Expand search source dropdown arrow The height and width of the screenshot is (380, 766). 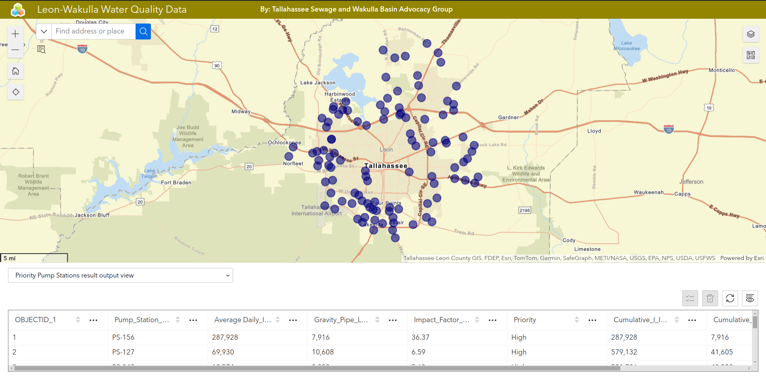(x=44, y=31)
